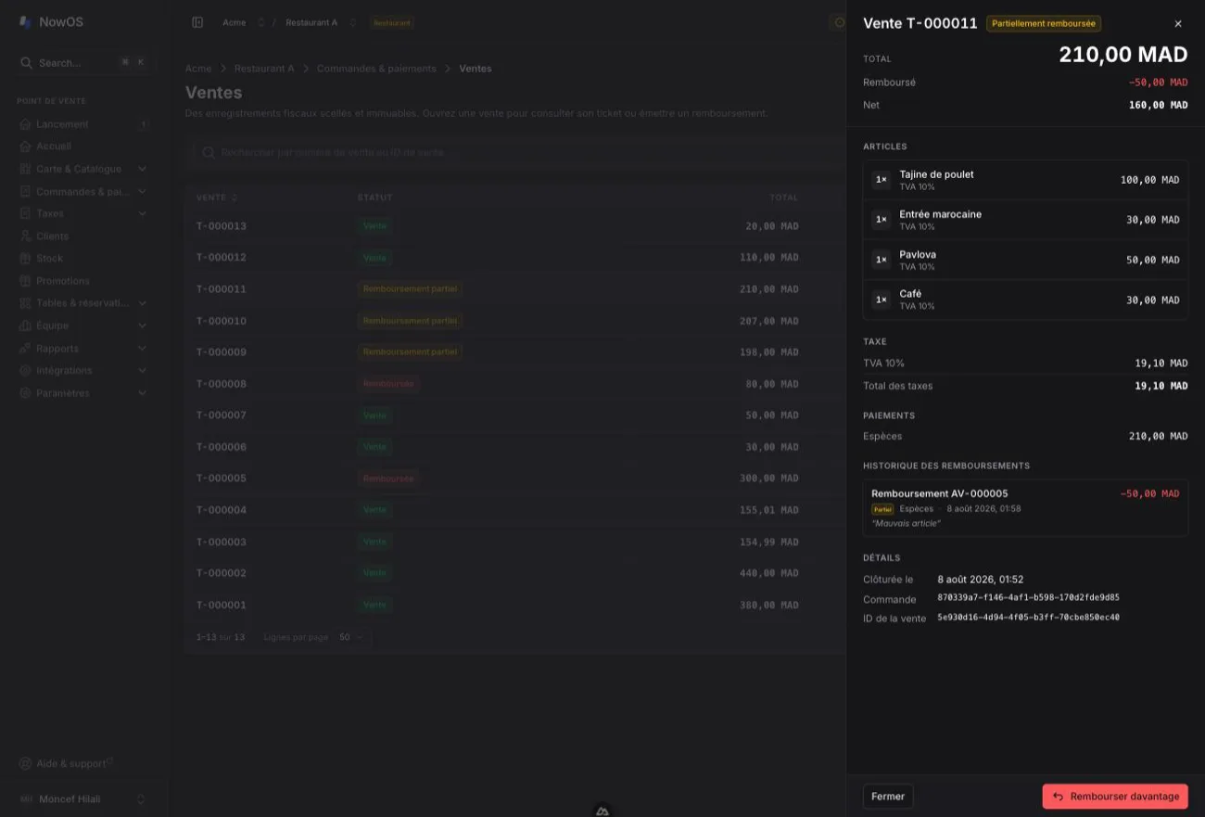Click the Remboursement partiel badge for T-000009
The image size is (1205, 817).
pyautogui.click(x=410, y=352)
